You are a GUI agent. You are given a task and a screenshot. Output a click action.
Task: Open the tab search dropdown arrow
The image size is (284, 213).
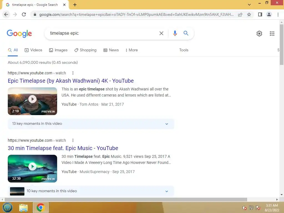click(249, 5)
